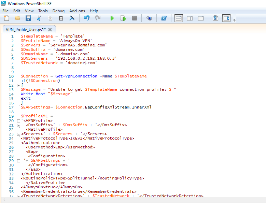
Task: Show script pane maximized layout
Action: (x=201, y=18)
